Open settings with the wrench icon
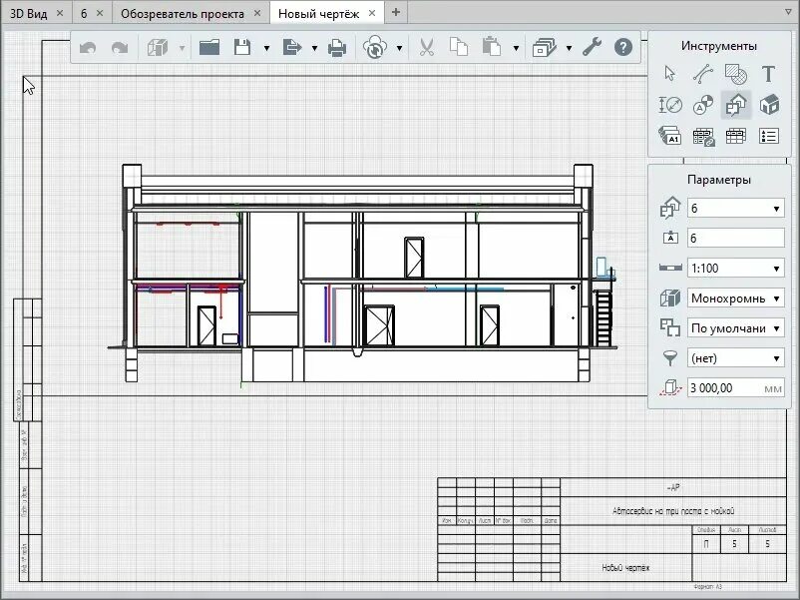This screenshot has width=800, height=600. [x=593, y=47]
